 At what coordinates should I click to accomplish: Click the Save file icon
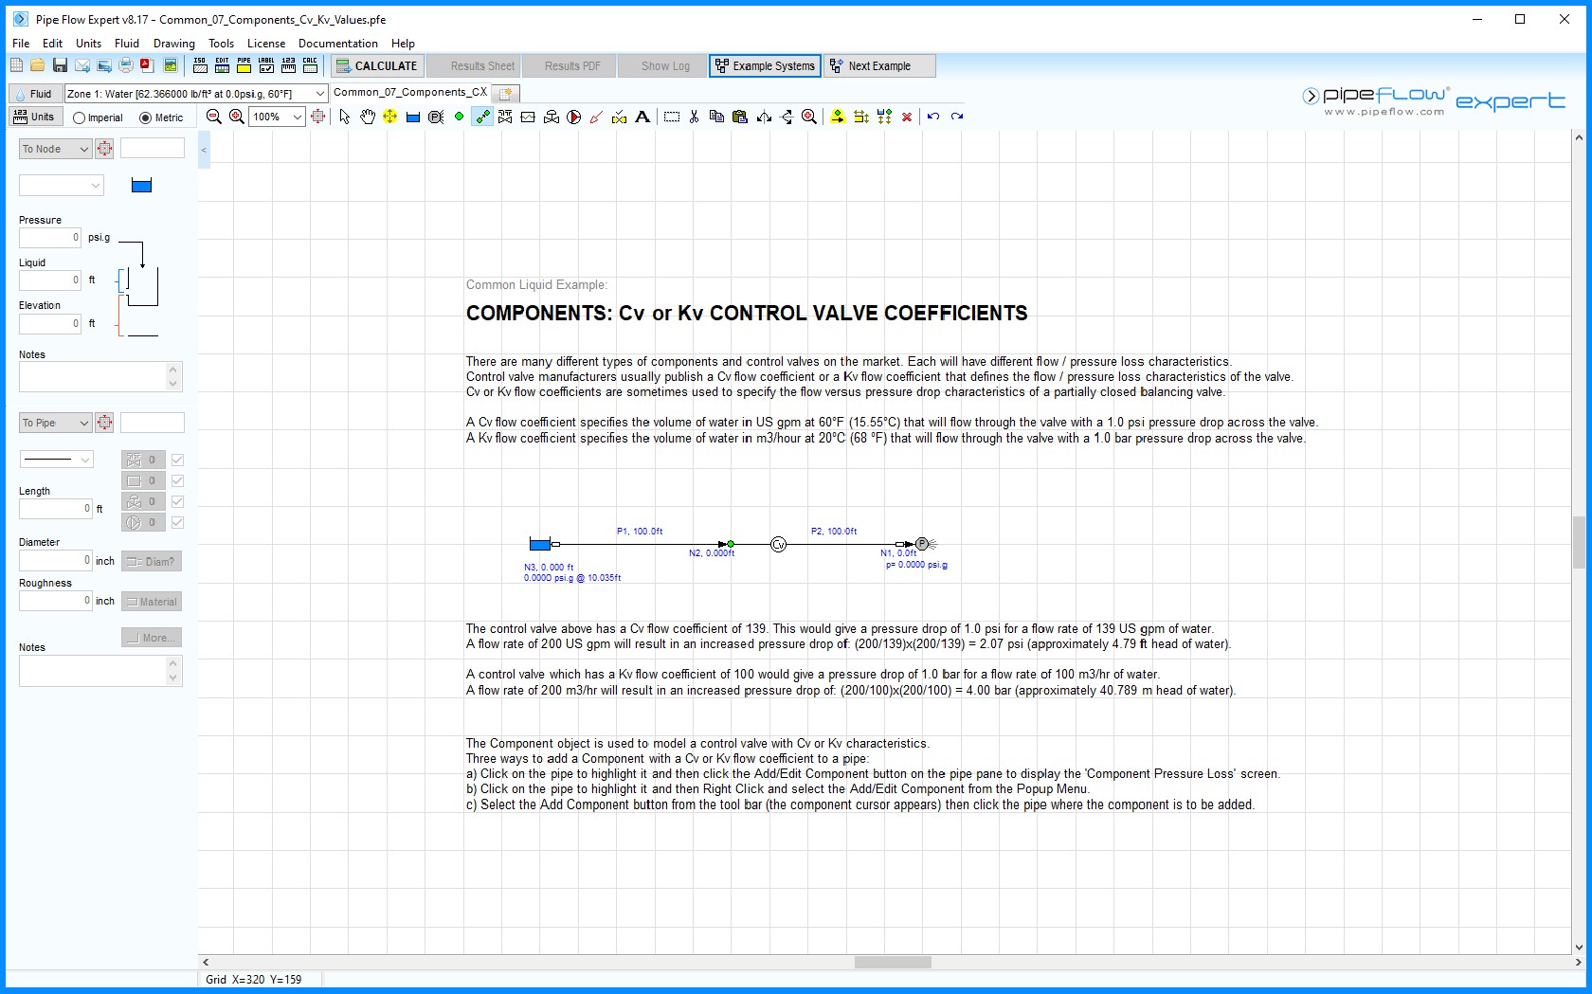coord(61,65)
